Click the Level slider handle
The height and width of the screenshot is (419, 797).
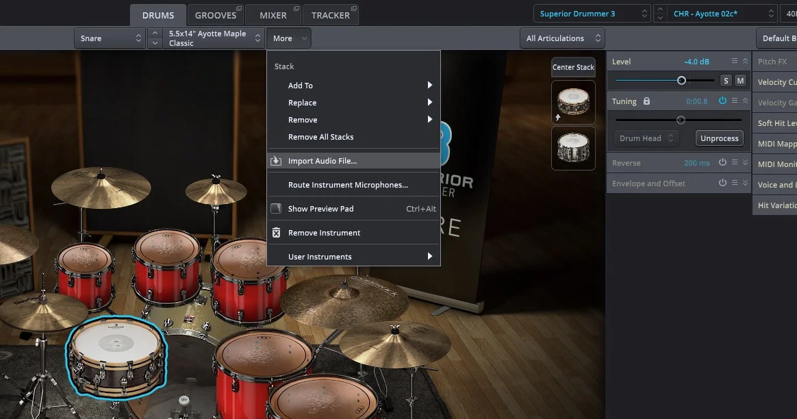[x=681, y=80]
